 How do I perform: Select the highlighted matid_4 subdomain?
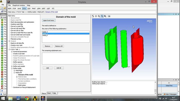(66, 34)
